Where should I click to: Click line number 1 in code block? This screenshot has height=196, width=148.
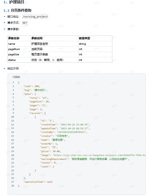13,82
